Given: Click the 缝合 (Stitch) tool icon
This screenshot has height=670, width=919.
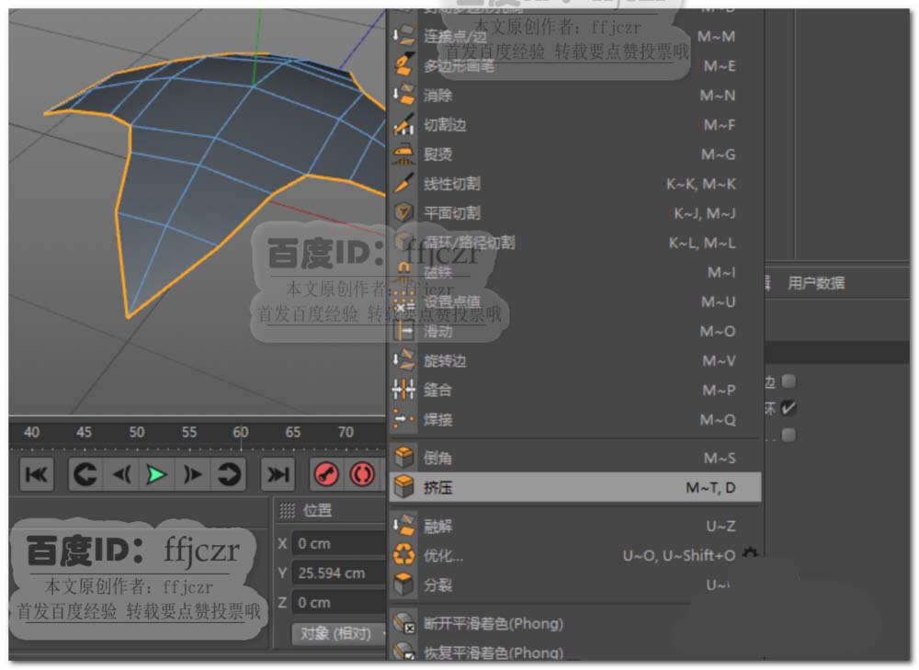Looking at the screenshot, I should tap(404, 390).
